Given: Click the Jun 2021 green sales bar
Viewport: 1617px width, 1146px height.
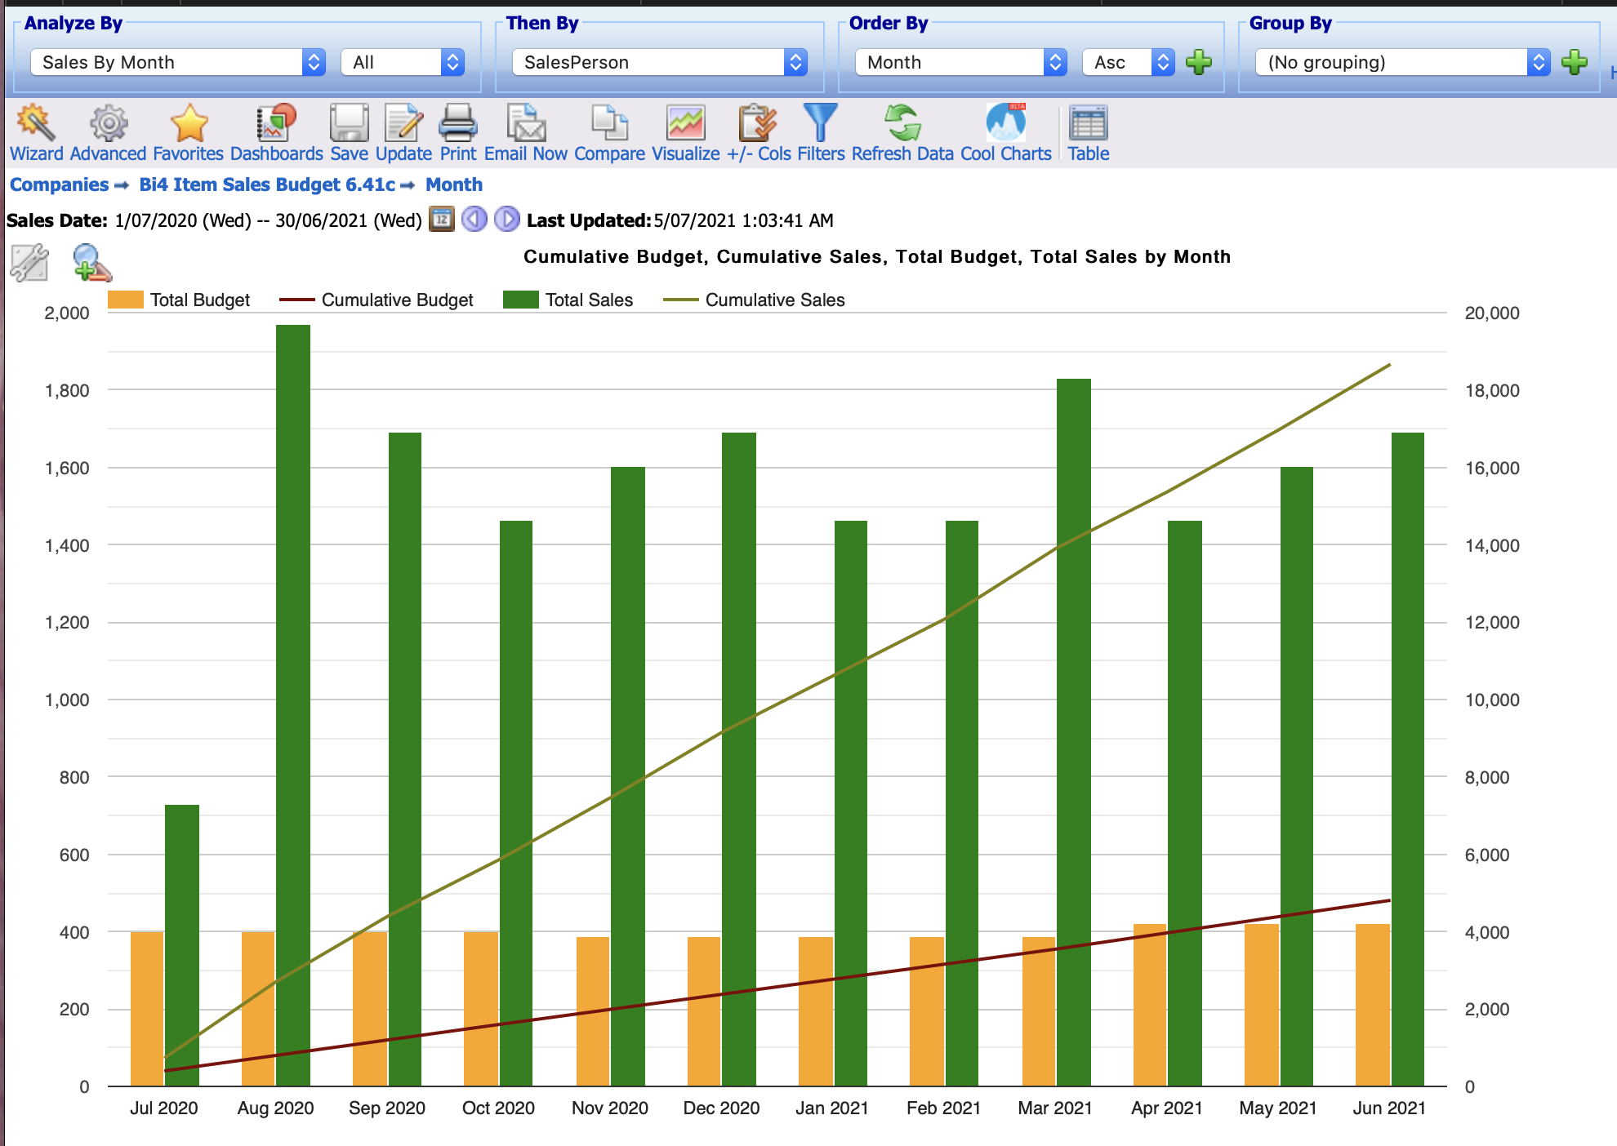Looking at the screenshot, I should click(x=1408, y=759).
